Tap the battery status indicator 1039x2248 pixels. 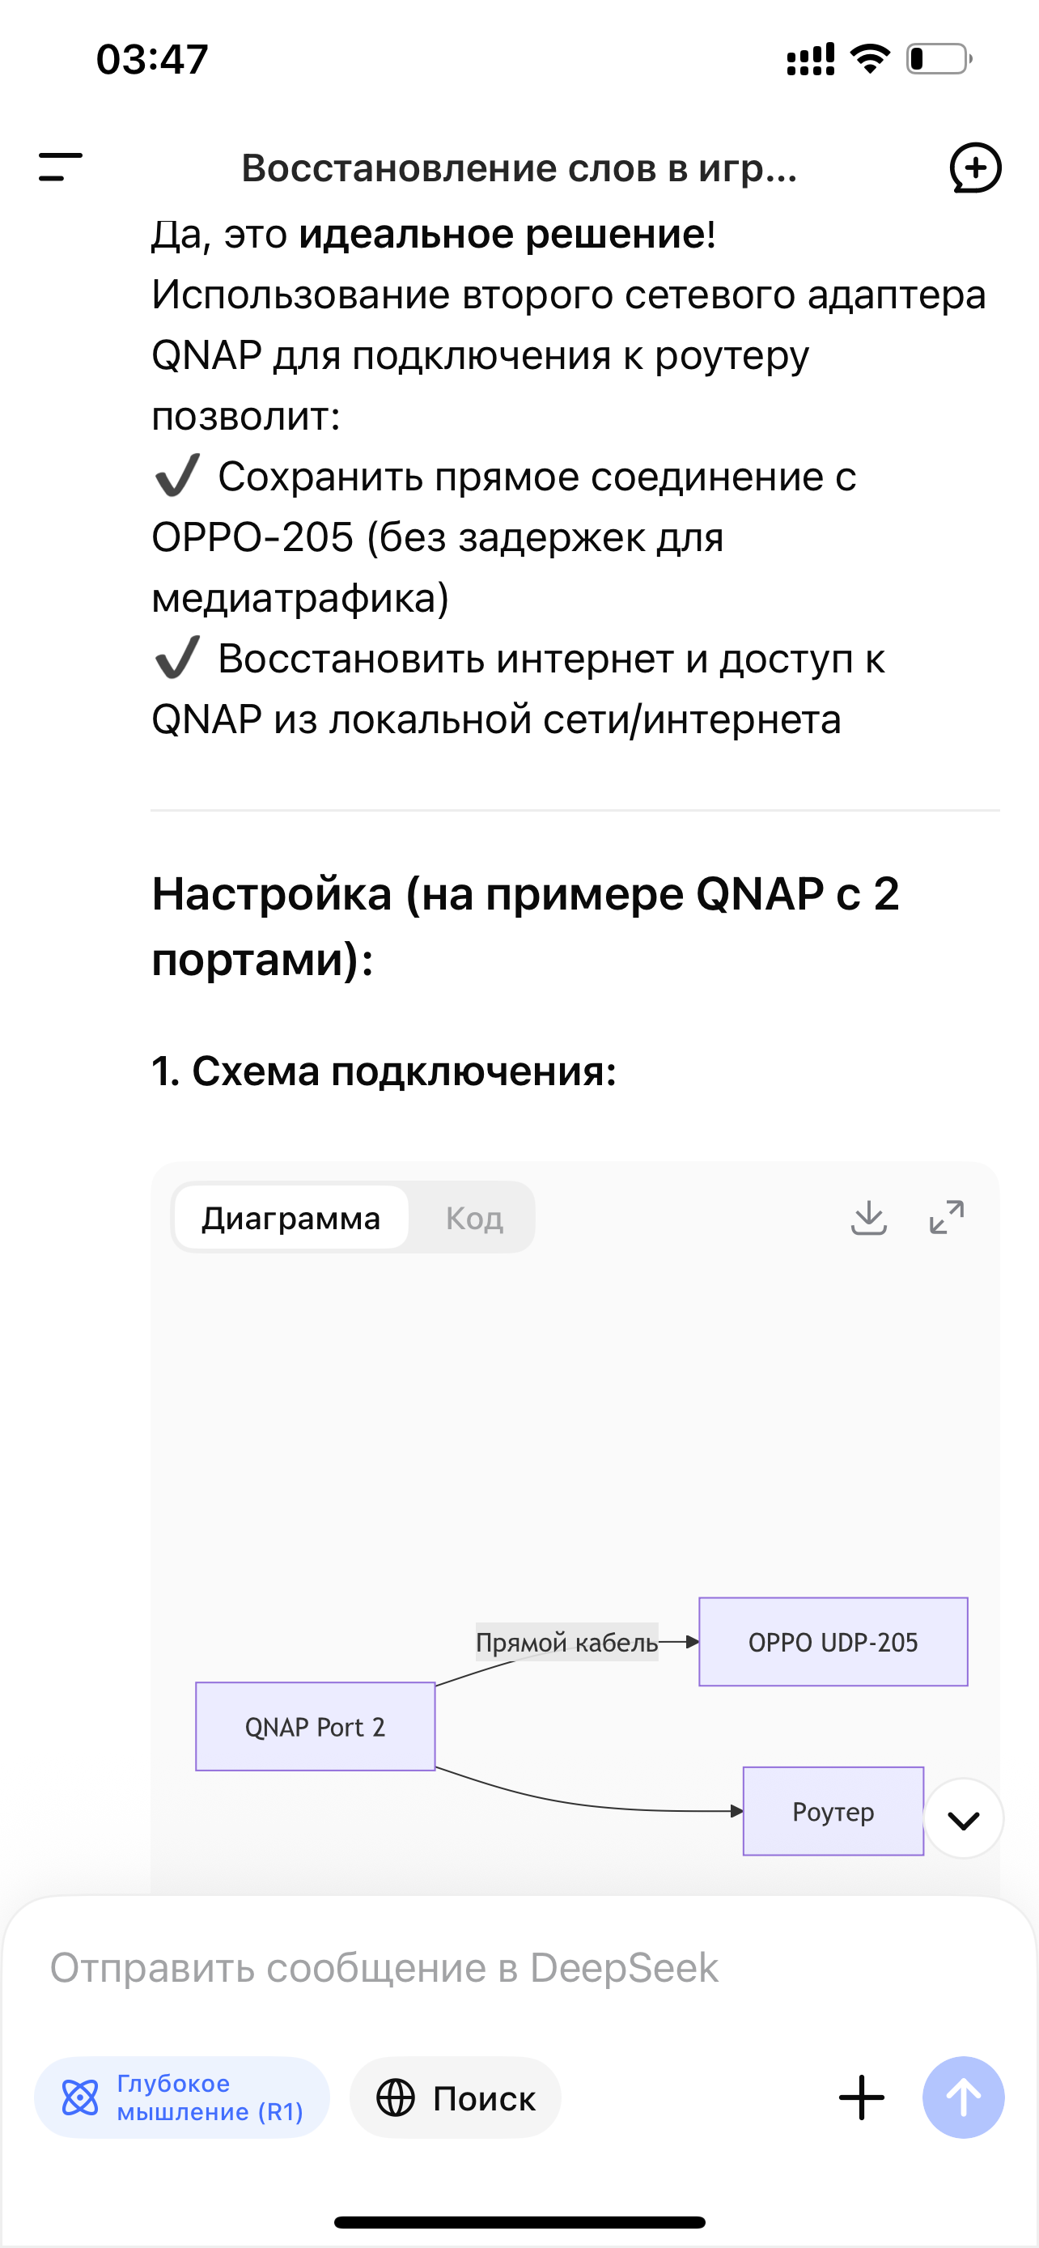[x=939, y=59]
